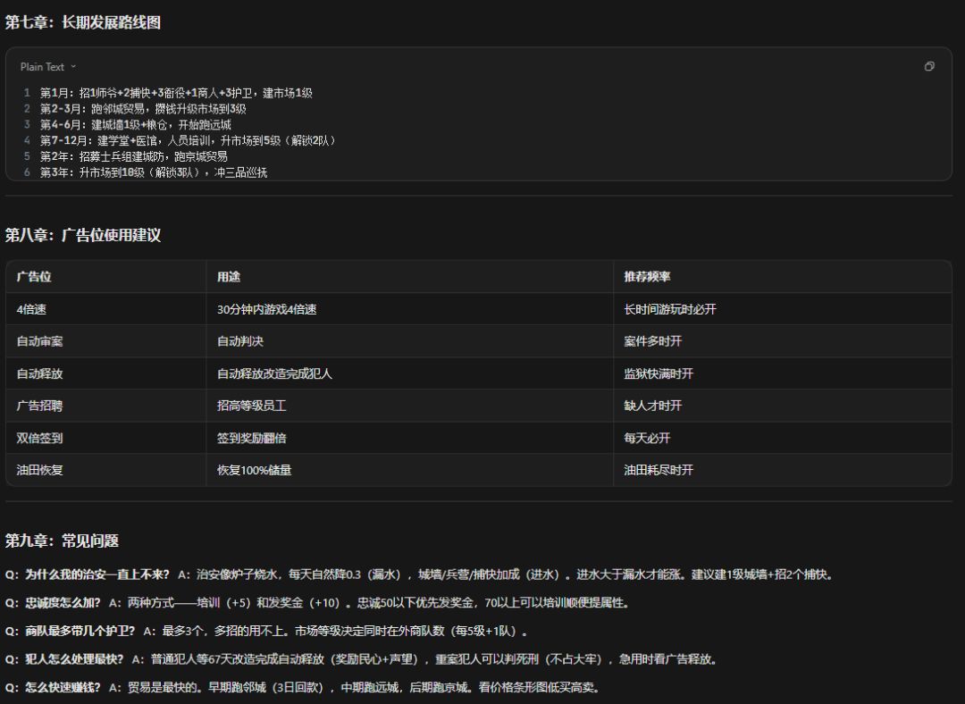The height and width of the screenshot is (704, 965).
Task: Click the question 怎么快速赚钱？
Action: (63, 687)
